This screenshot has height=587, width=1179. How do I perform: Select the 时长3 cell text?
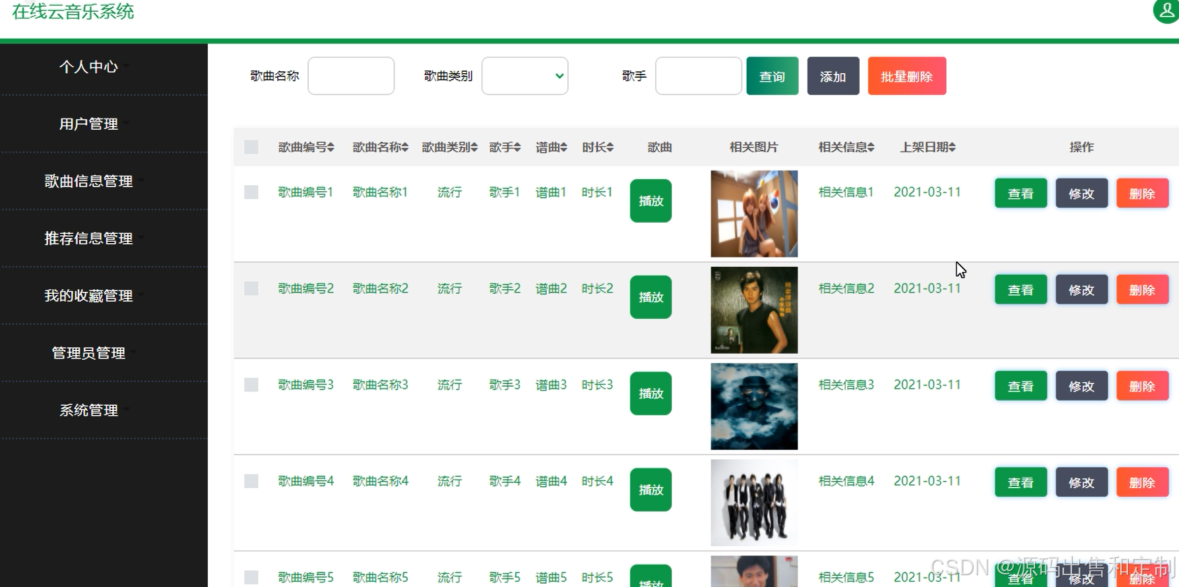click(597, 384)
